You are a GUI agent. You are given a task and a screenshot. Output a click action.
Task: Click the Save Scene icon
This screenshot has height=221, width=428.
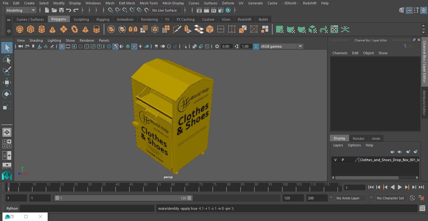click(x=61, y=10)
